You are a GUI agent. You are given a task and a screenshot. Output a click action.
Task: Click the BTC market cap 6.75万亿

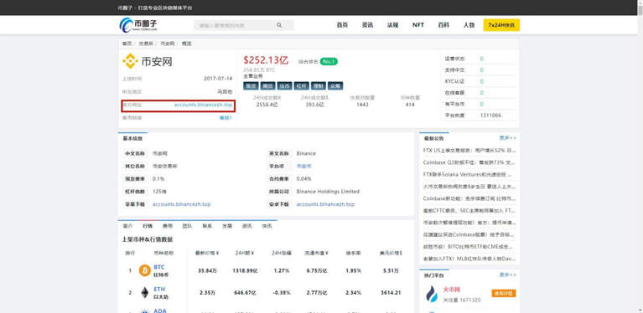coord(318,271)
